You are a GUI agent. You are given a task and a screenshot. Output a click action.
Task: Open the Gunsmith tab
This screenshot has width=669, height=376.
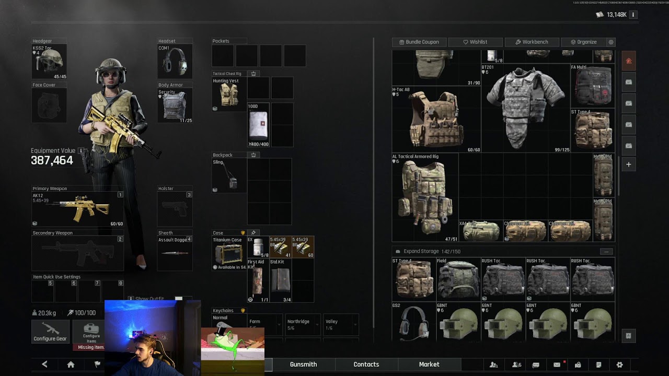[x=303, y=365]
